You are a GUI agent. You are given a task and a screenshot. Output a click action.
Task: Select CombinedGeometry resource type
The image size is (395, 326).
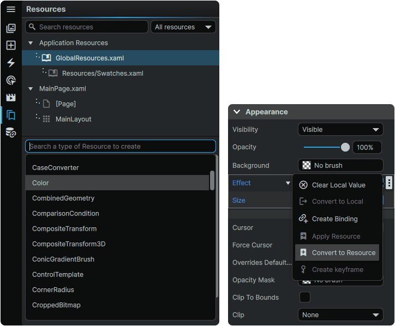click(117, 198)
